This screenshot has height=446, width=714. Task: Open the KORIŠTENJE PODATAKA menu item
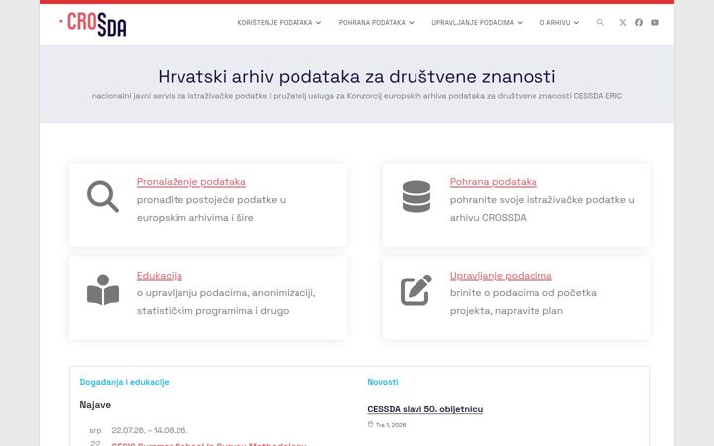[275, 22]
